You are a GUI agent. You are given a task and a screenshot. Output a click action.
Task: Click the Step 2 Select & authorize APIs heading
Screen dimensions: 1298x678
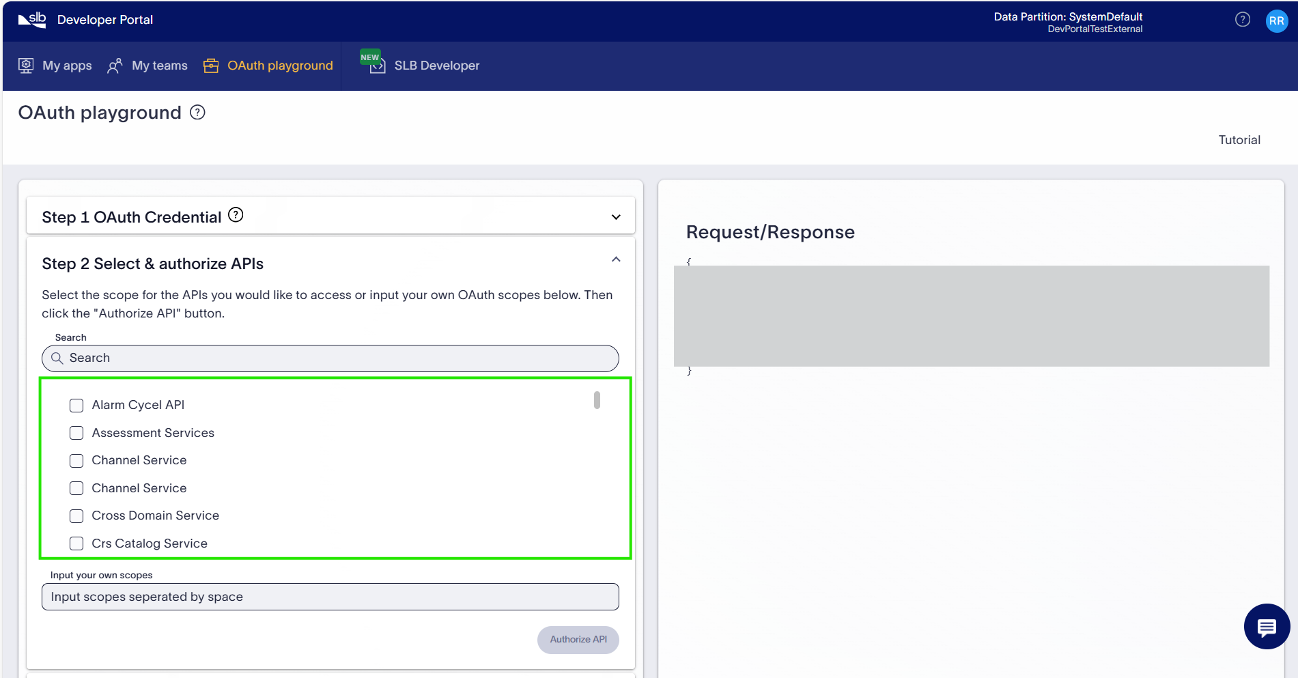(153, 264)
